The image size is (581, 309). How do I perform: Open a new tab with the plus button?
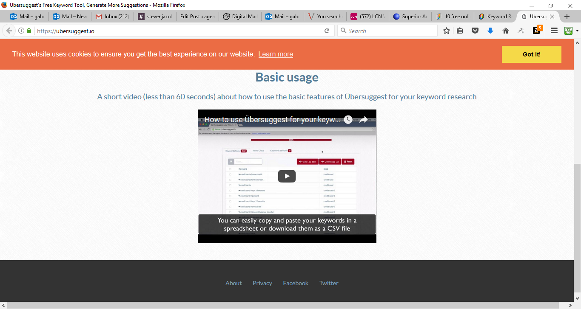click(567, 17)
